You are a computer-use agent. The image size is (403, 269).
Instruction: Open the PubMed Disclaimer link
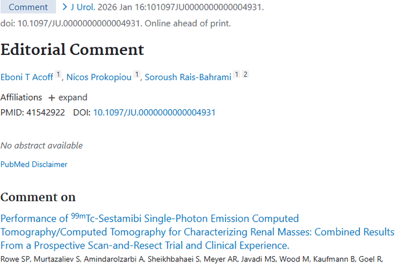[x=34, y=164]
